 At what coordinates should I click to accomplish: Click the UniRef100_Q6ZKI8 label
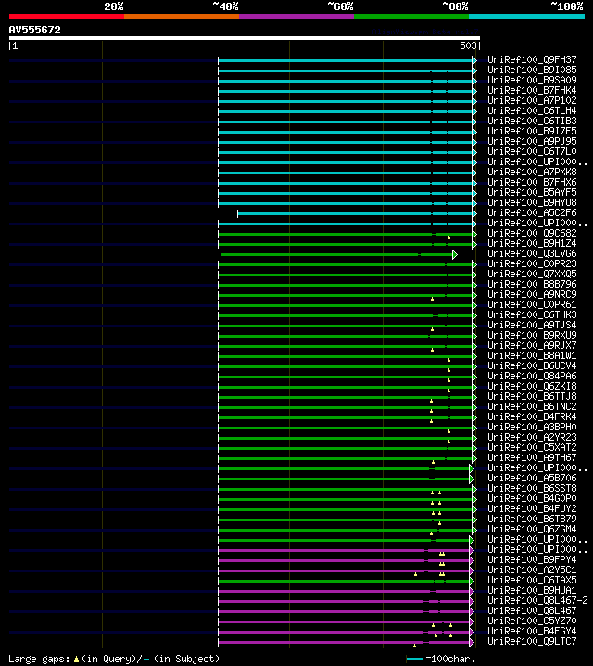(532, 386)
